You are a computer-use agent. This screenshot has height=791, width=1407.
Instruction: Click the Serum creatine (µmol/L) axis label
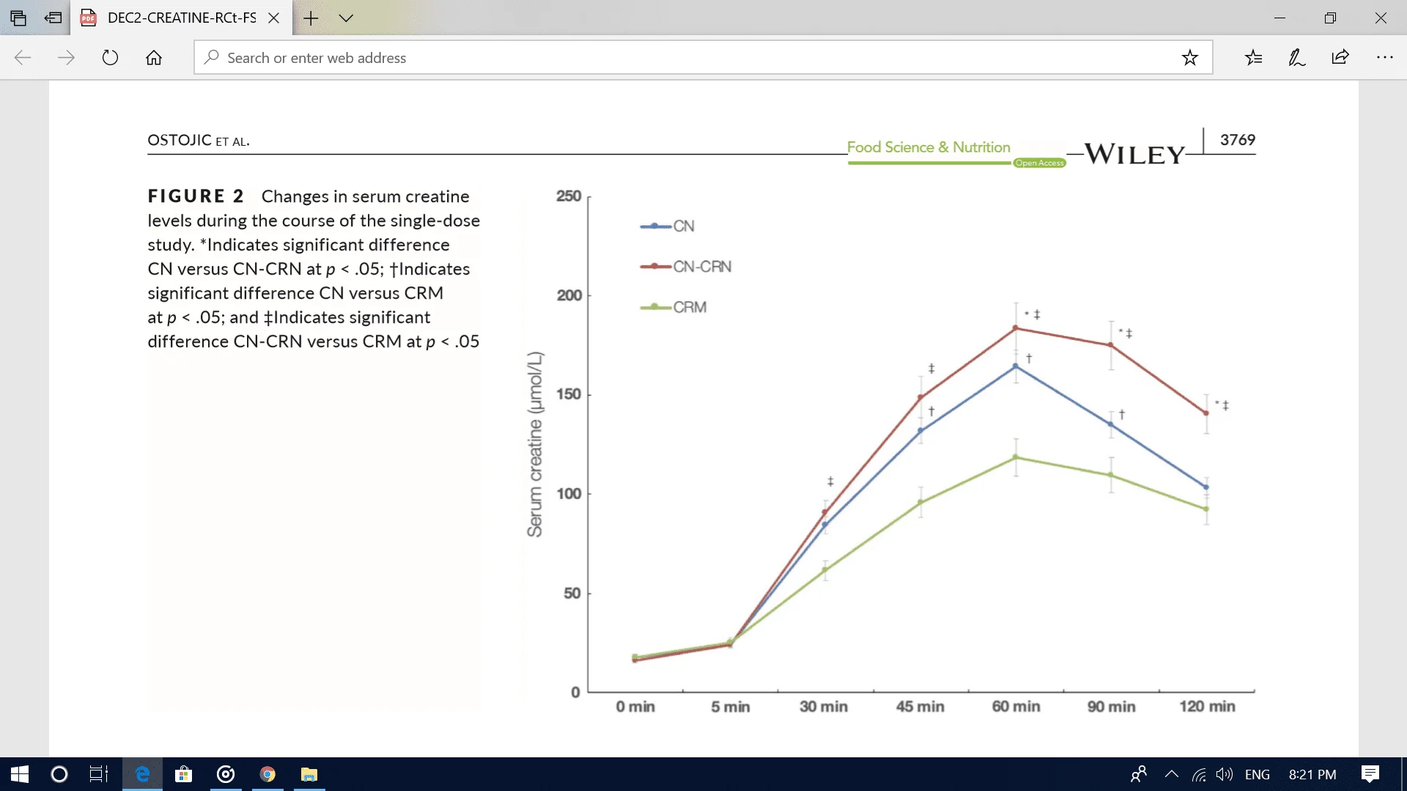[535, 444]
